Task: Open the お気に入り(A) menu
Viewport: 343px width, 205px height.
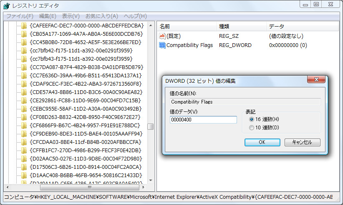Action: (x=102, y=16)
